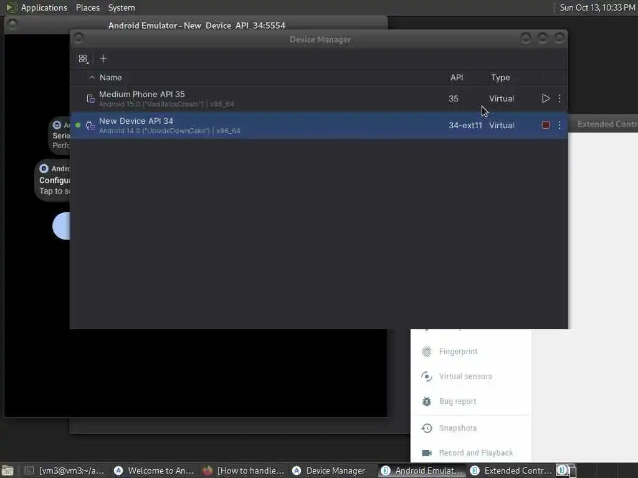Open the Places menu
The width and height of the screenshot is (638, 478).
coord(87,7)
